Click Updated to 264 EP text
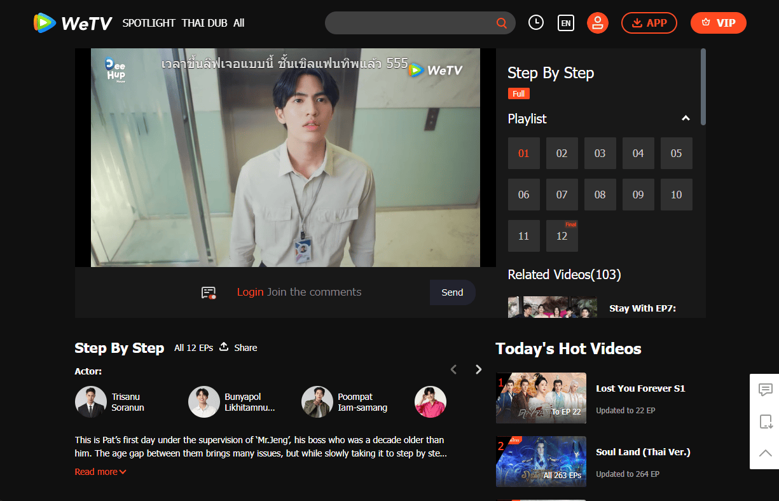 [x=628, y=474]
